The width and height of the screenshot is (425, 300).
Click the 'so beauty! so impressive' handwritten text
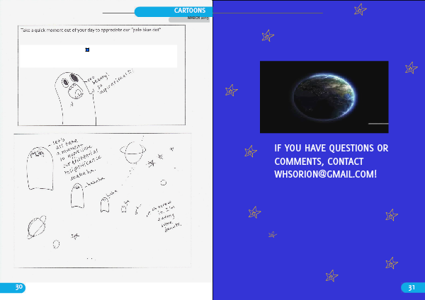[x=110, y=84]
